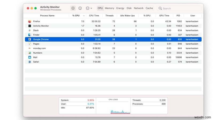Click monday.com CPU Time 6:36.92
The image size is (214, 120).
pyautogui.click(x=97, y=48)
